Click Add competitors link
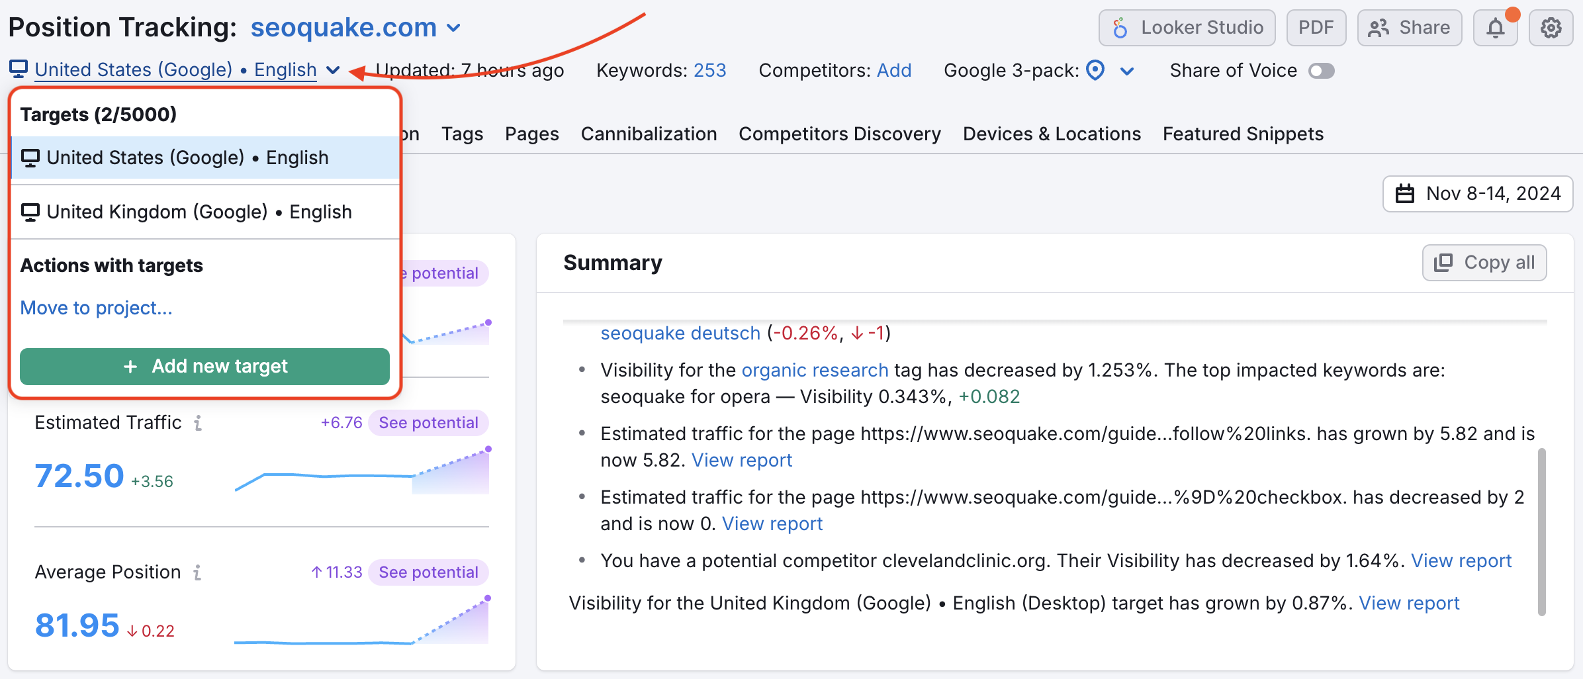This screenshot has height=679, width=1583. tap(894, 70)
